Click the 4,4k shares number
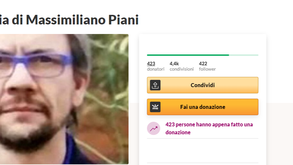This screenshot has height=165, width=293. coord(174,64)
